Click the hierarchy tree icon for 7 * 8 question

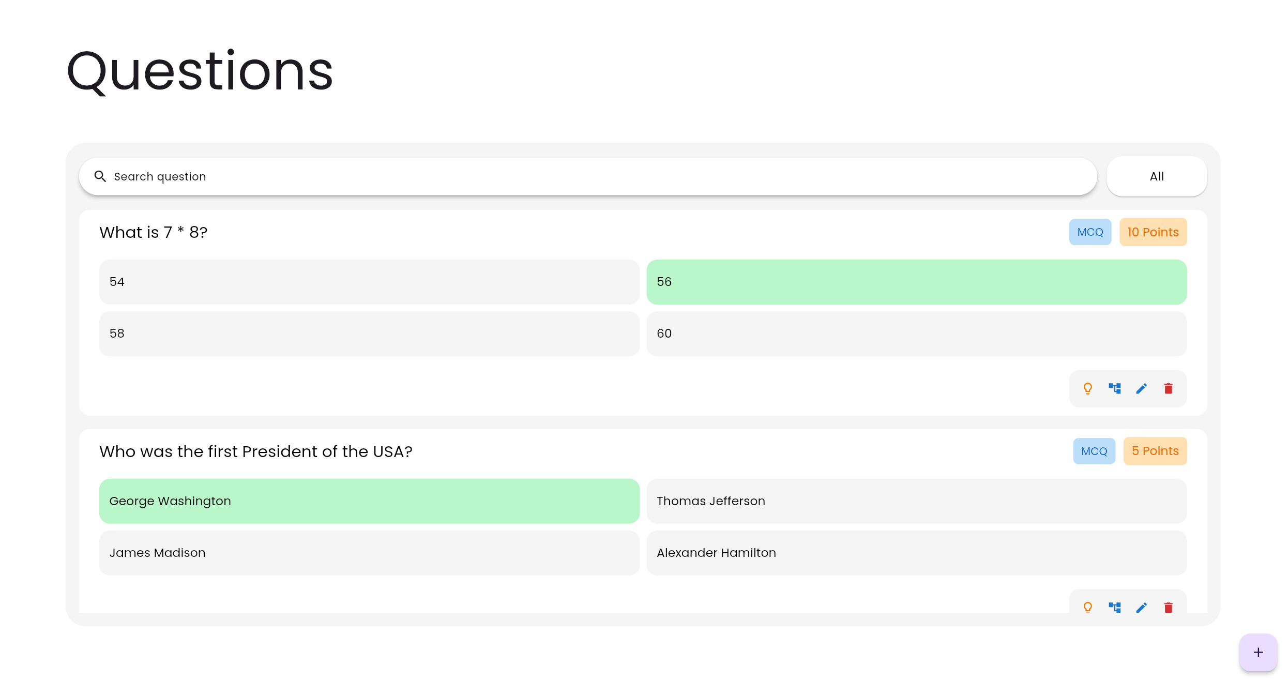pyautogui.click(x=1114, y=388)
